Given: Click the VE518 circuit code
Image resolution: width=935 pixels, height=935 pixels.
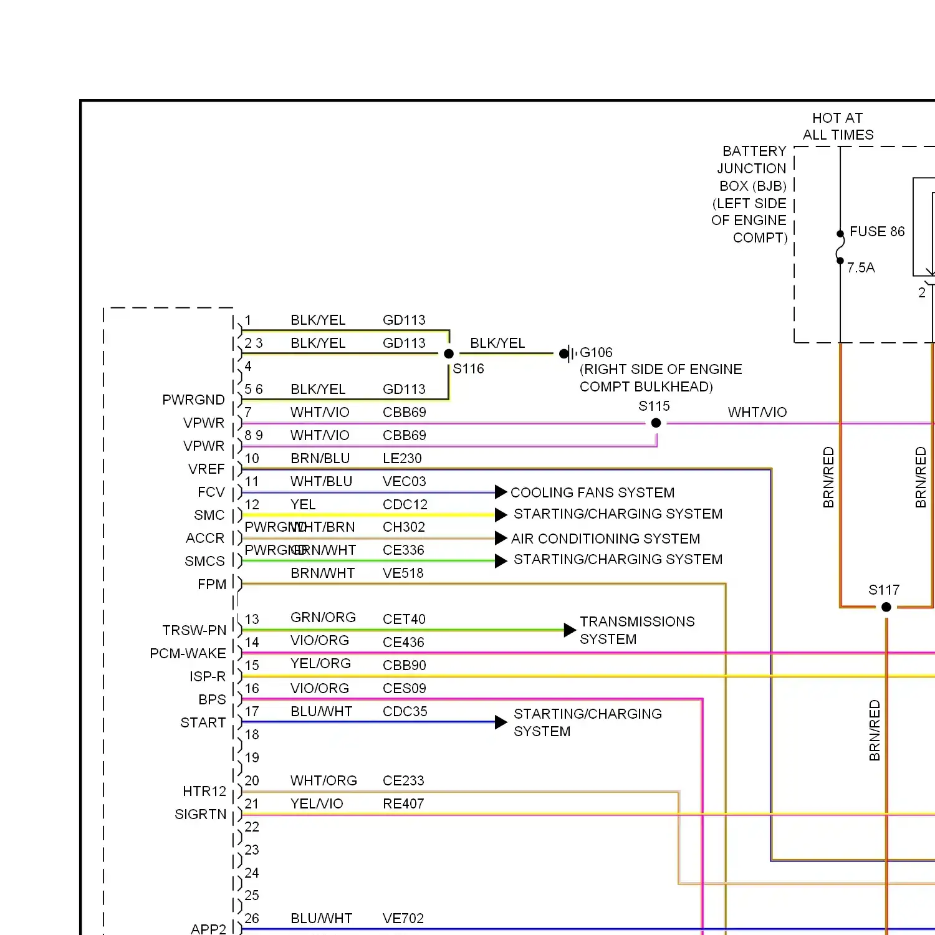Looking at the screenshot, I should pyautogui.click(x=403, y=573).
